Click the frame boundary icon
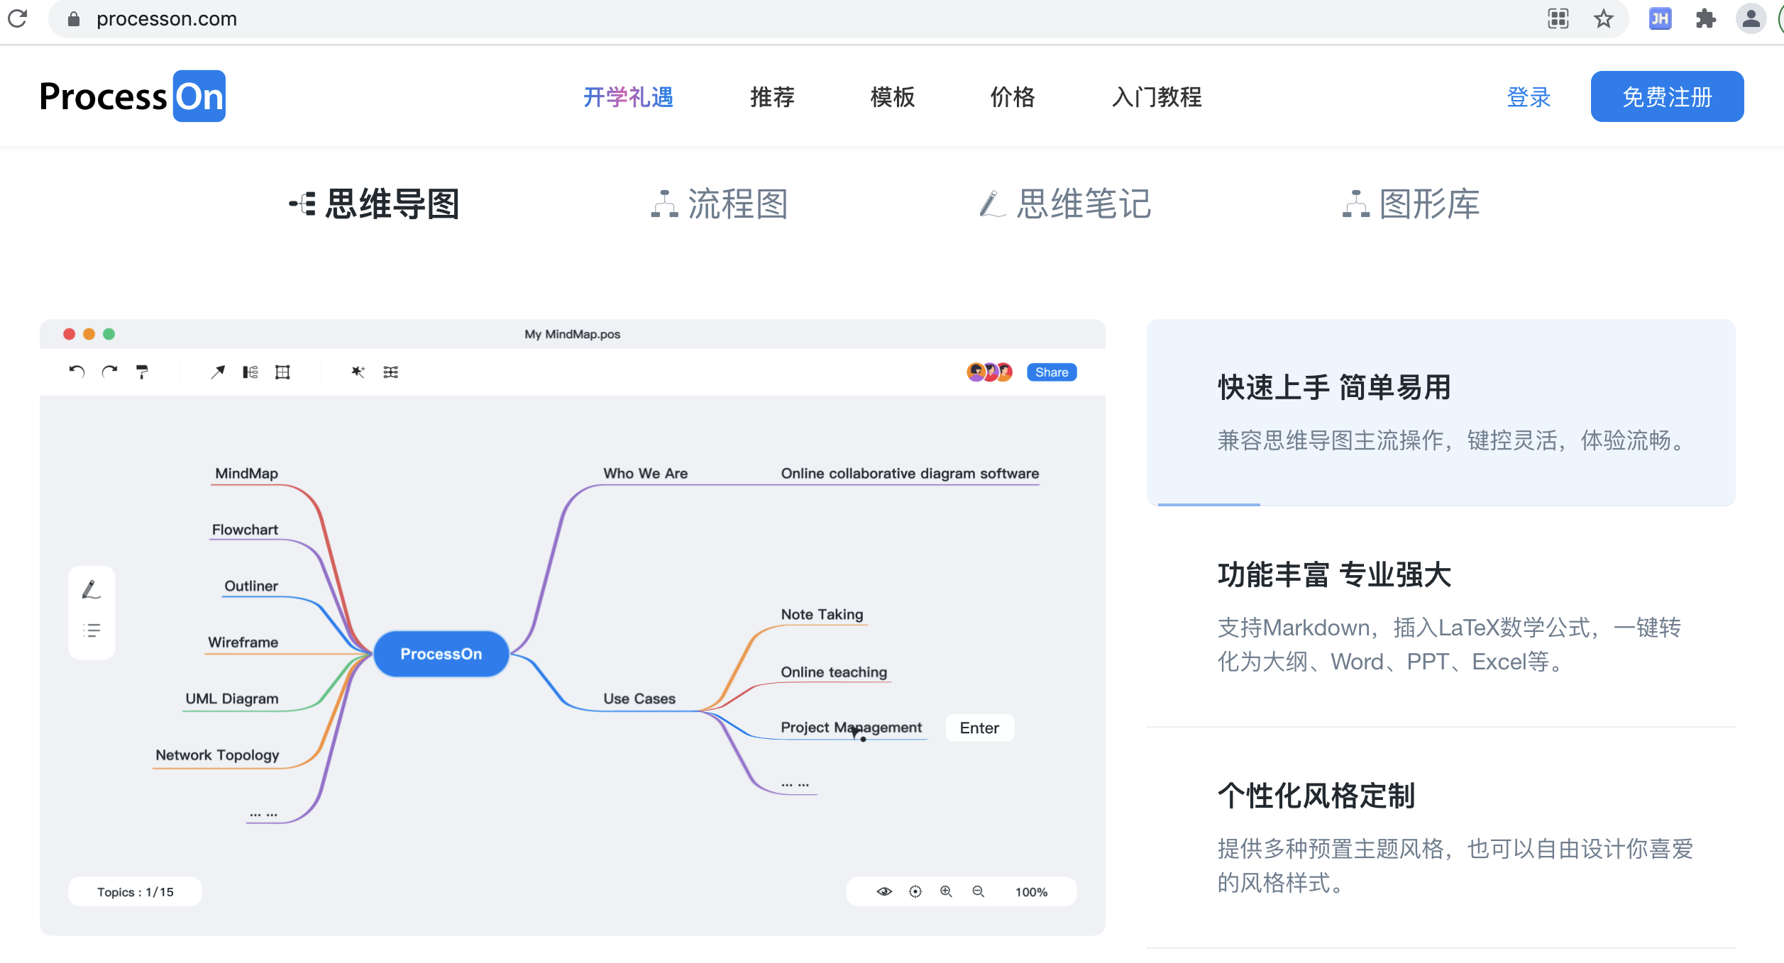This screenshot has width=1784, height=963. [282, 372]
